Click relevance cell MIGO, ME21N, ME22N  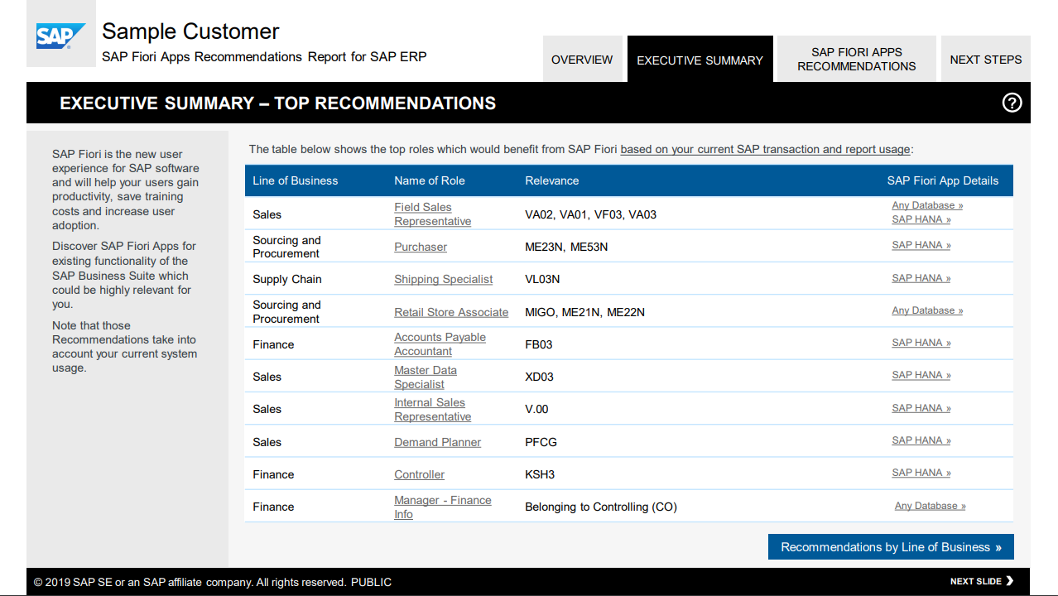[x=584, y=312]
